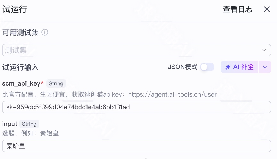Click the JSON模式 label text
Image resolution: width=277 pixels, height=159 pixels.
(x=182, y=67)
